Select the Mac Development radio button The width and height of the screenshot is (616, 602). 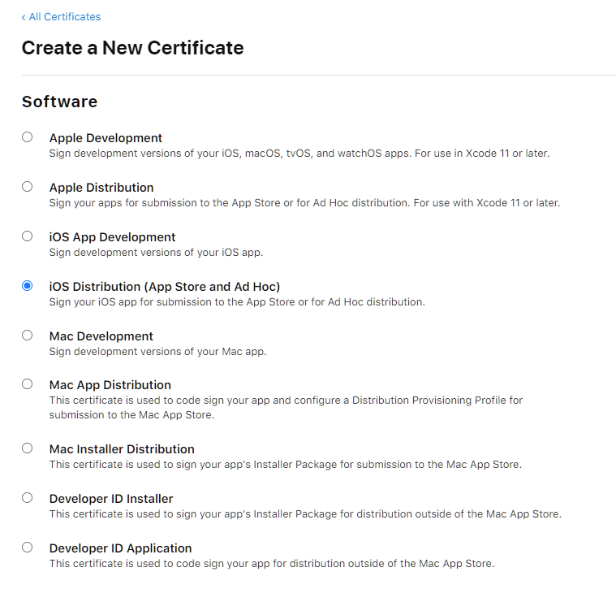point(28,336)
